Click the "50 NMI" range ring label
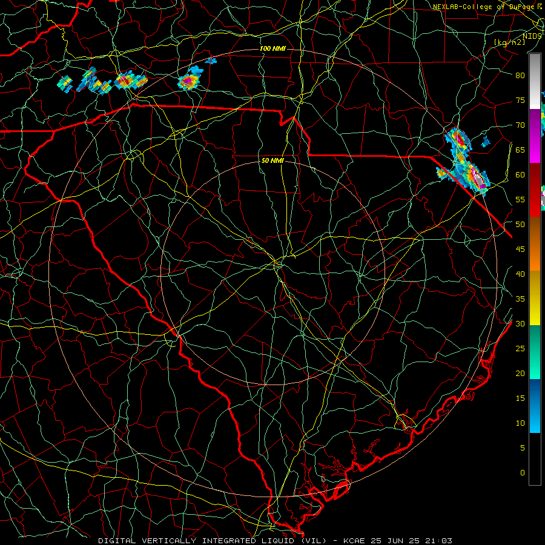Image resolution: width=545 pixels, height=545 pixels. tap(272, 160)
